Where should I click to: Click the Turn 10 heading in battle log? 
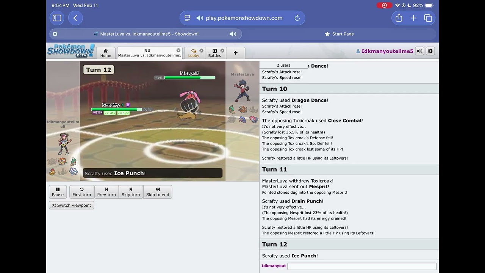(x=275, y=89)
